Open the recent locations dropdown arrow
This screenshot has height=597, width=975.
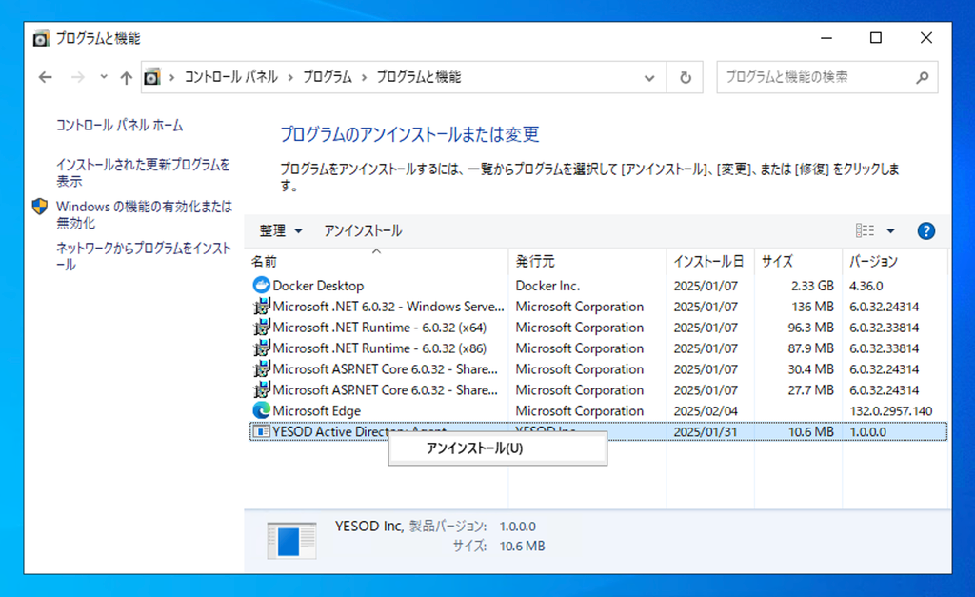click(x=104, y=77)
